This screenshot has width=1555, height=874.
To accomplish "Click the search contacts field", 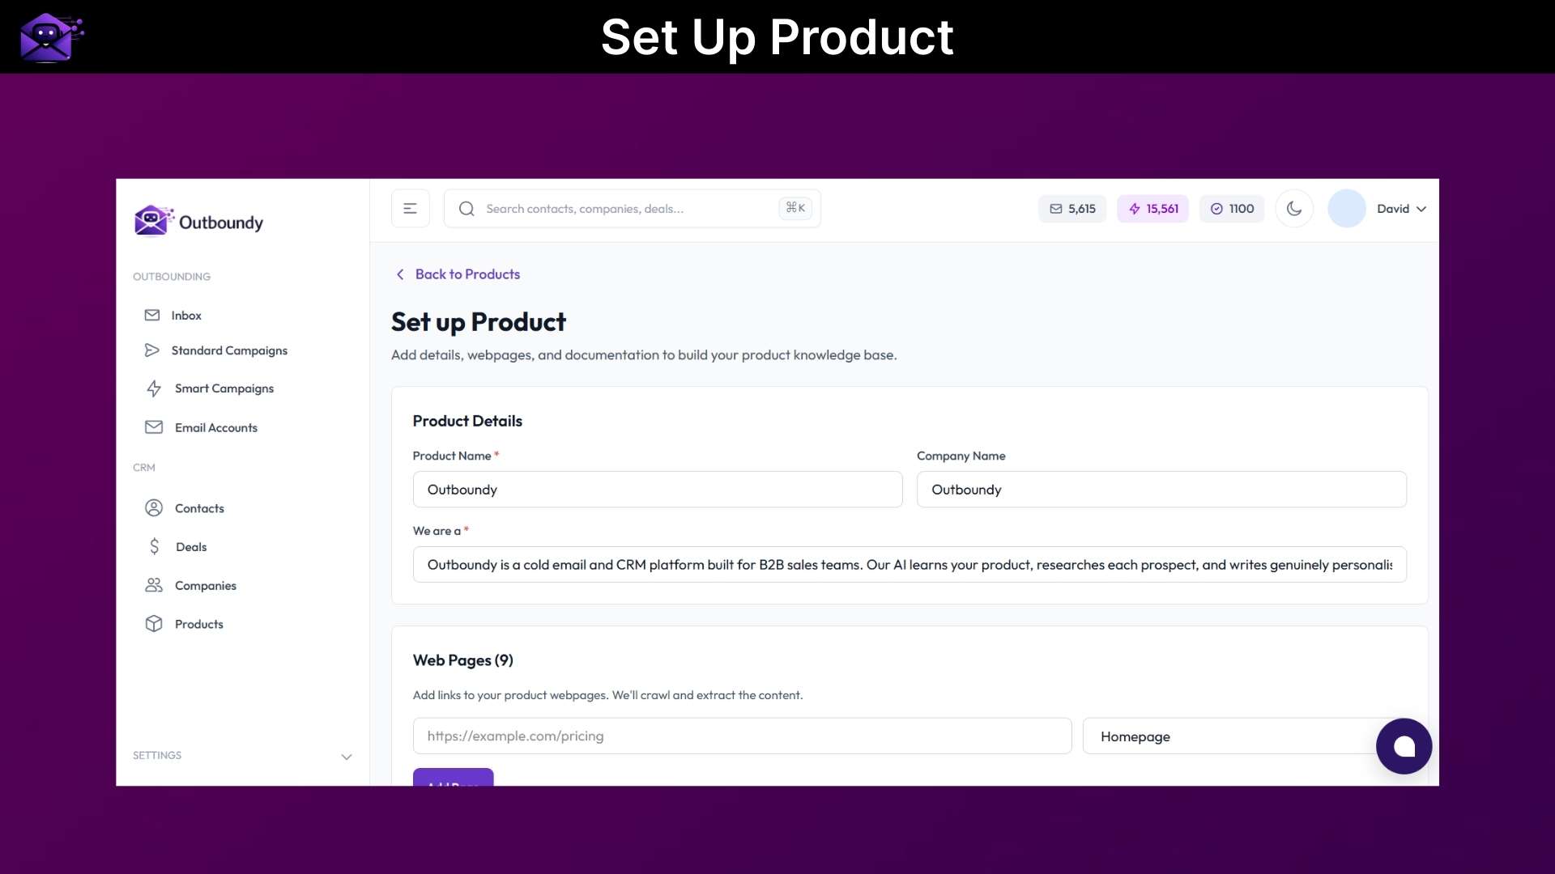I will point(632,208).
